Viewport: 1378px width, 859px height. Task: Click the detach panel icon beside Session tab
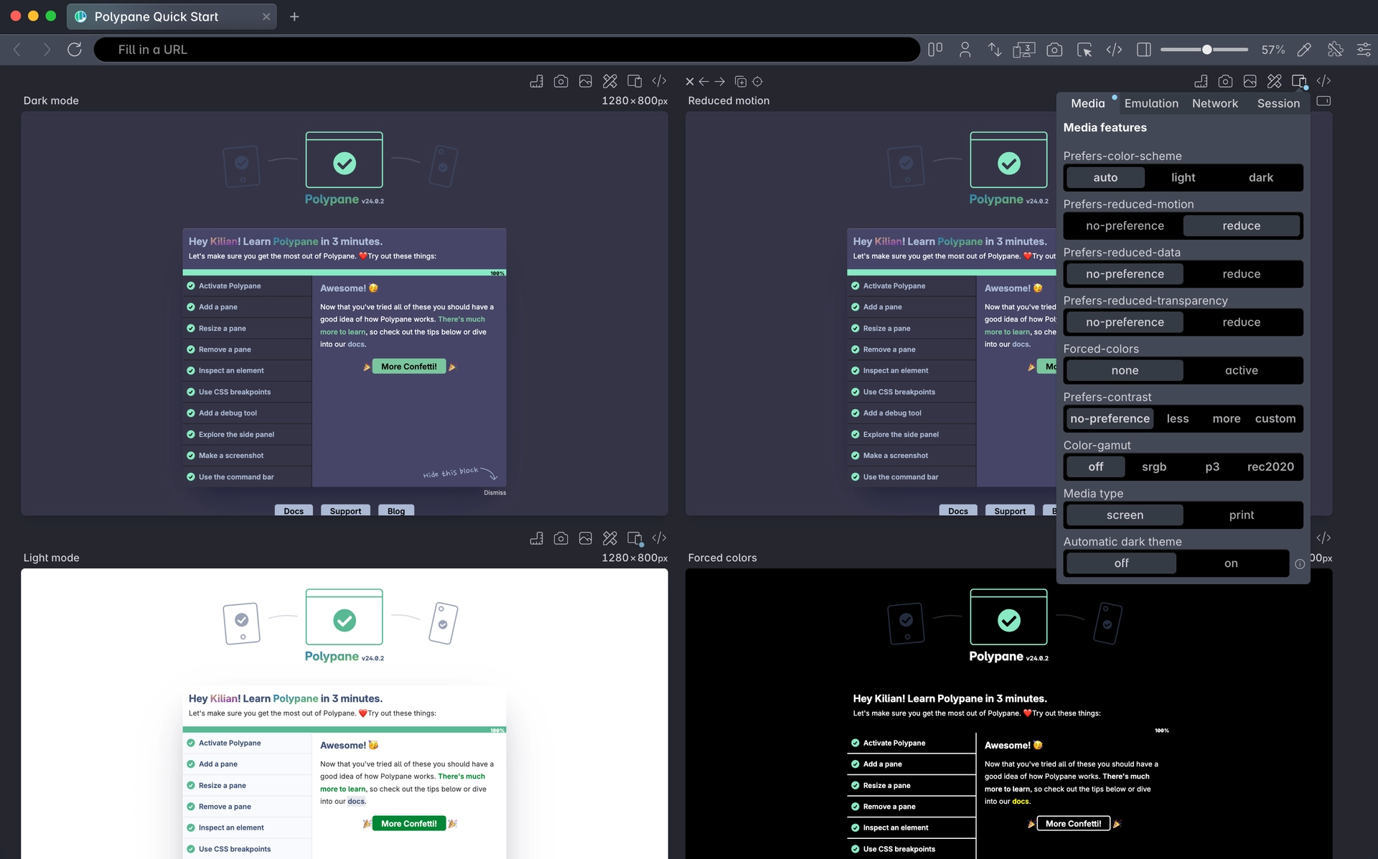pyautogui.click(x=1323, y=101)
